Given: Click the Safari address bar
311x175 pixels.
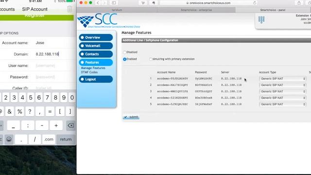Looking at the screenshot, I should [x=208, y=3].
